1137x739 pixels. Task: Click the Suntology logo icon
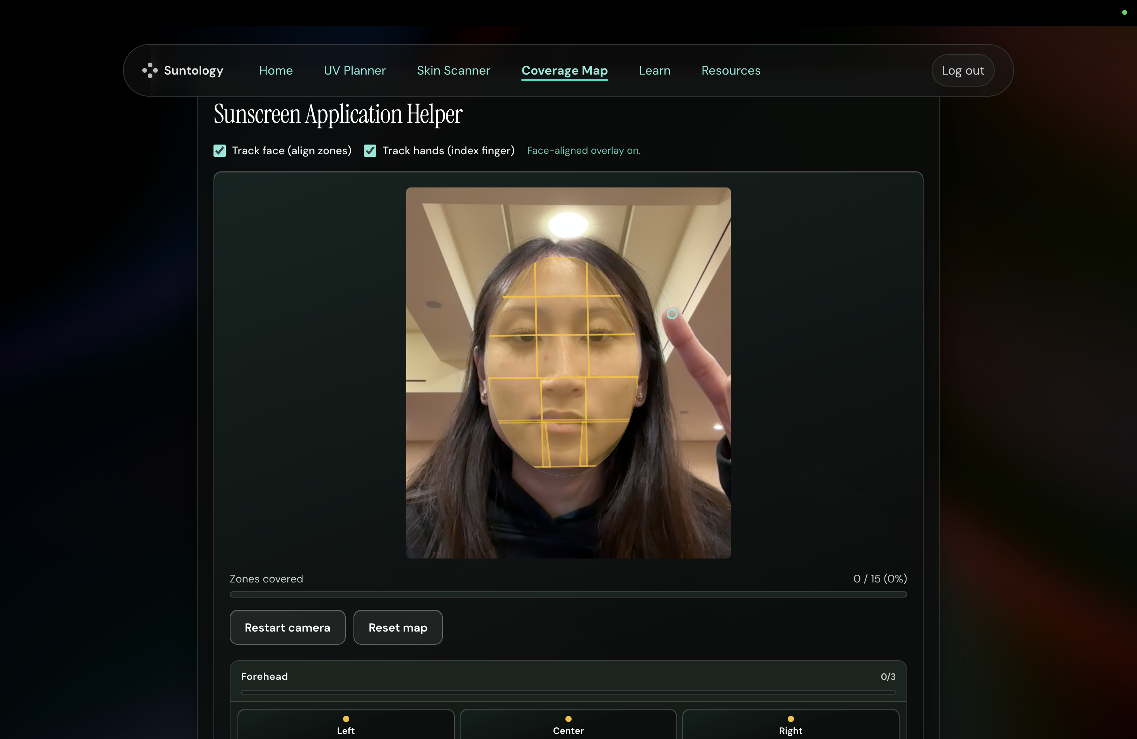click(150, 70)
